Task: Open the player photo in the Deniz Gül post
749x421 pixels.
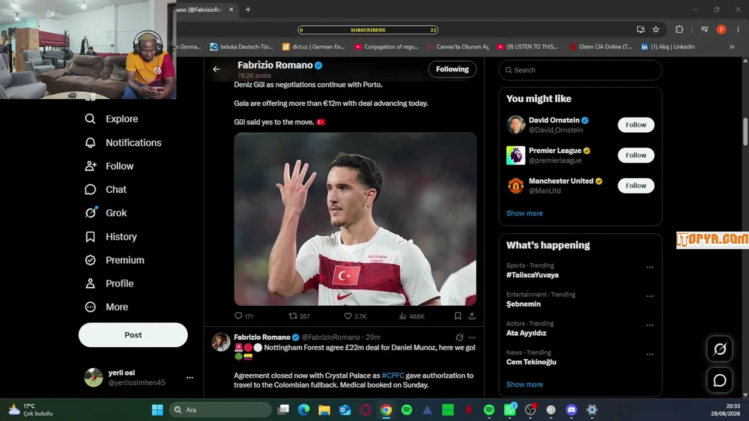Action: point(355,219)
